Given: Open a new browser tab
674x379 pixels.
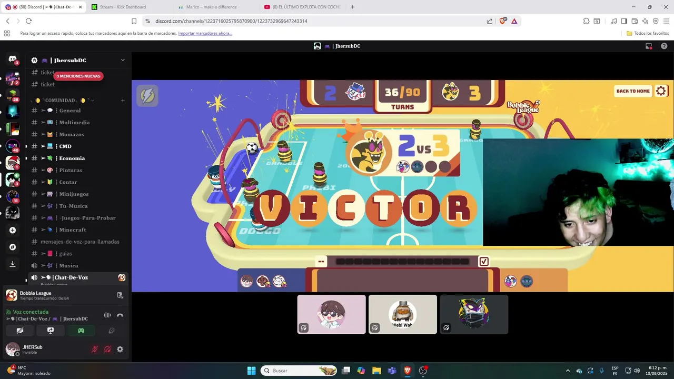Looking at the screenshot, I should (352, 7).
